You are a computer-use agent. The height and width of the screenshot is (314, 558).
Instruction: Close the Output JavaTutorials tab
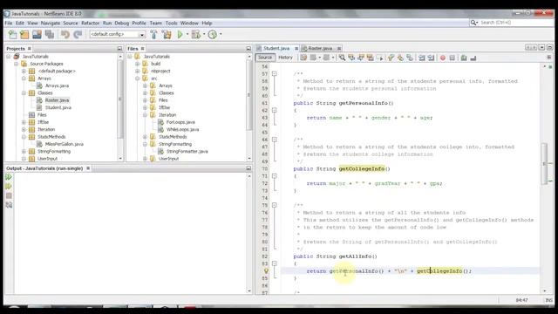click(x=88, y=168)
